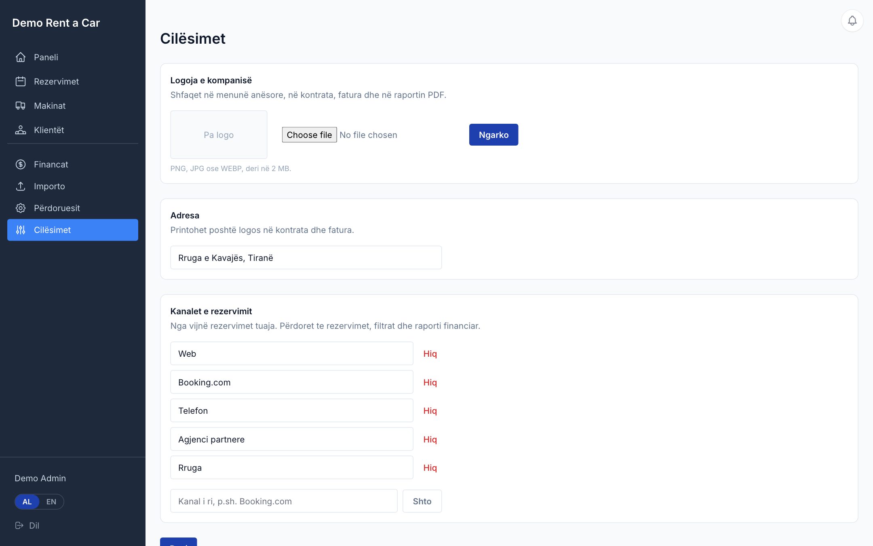Go to Importo page
Image resolution: width=873 pixels, height=546 pixels.
tap(73, 186)
